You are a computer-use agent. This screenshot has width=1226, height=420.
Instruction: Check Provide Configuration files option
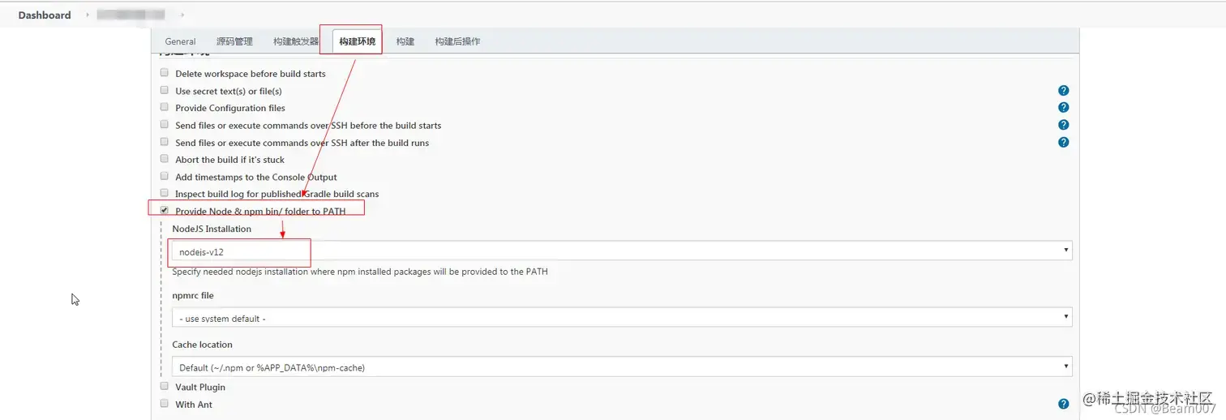click(164, 107)
